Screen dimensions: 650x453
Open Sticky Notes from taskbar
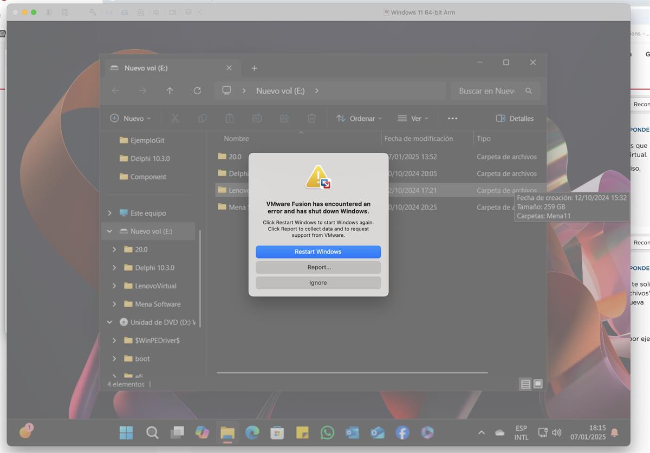tap(302, 432)
